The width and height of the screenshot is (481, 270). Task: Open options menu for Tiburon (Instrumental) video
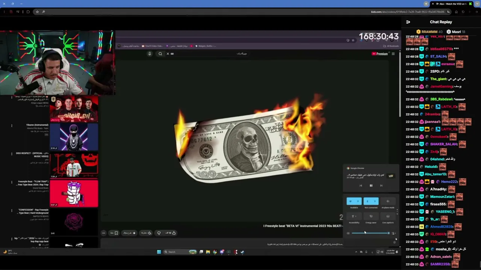pos(12,126)
